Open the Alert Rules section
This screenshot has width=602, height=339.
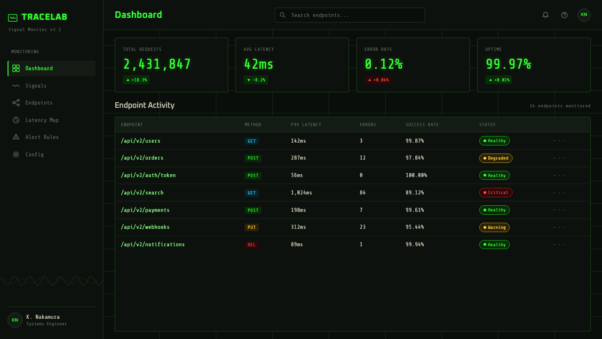52,137
